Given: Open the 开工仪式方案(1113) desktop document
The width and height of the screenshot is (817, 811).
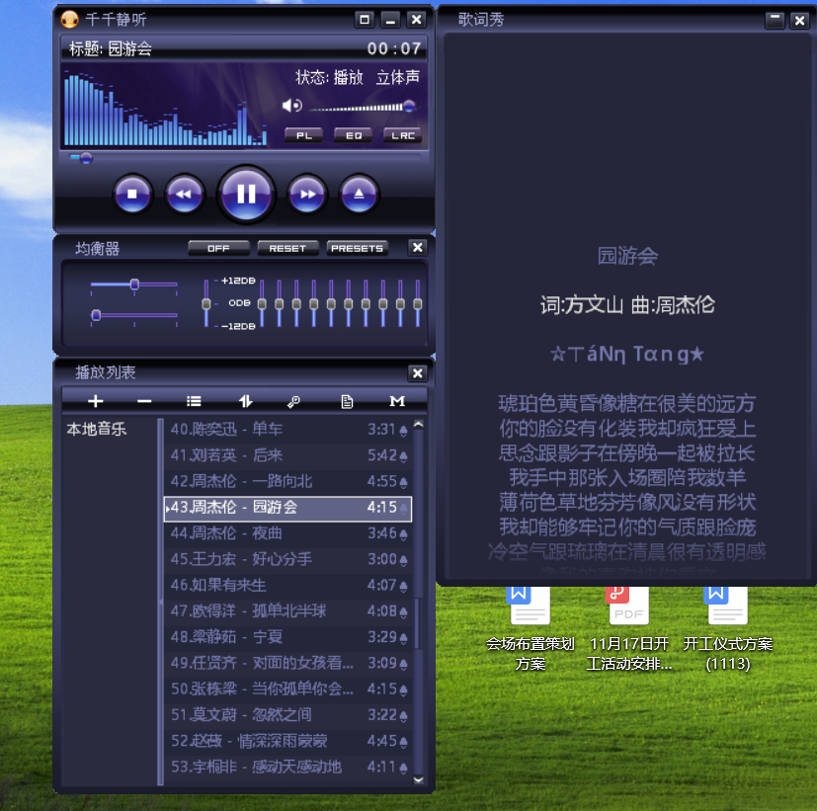Looking at the screenshot, I should click(x=727, y=630).
